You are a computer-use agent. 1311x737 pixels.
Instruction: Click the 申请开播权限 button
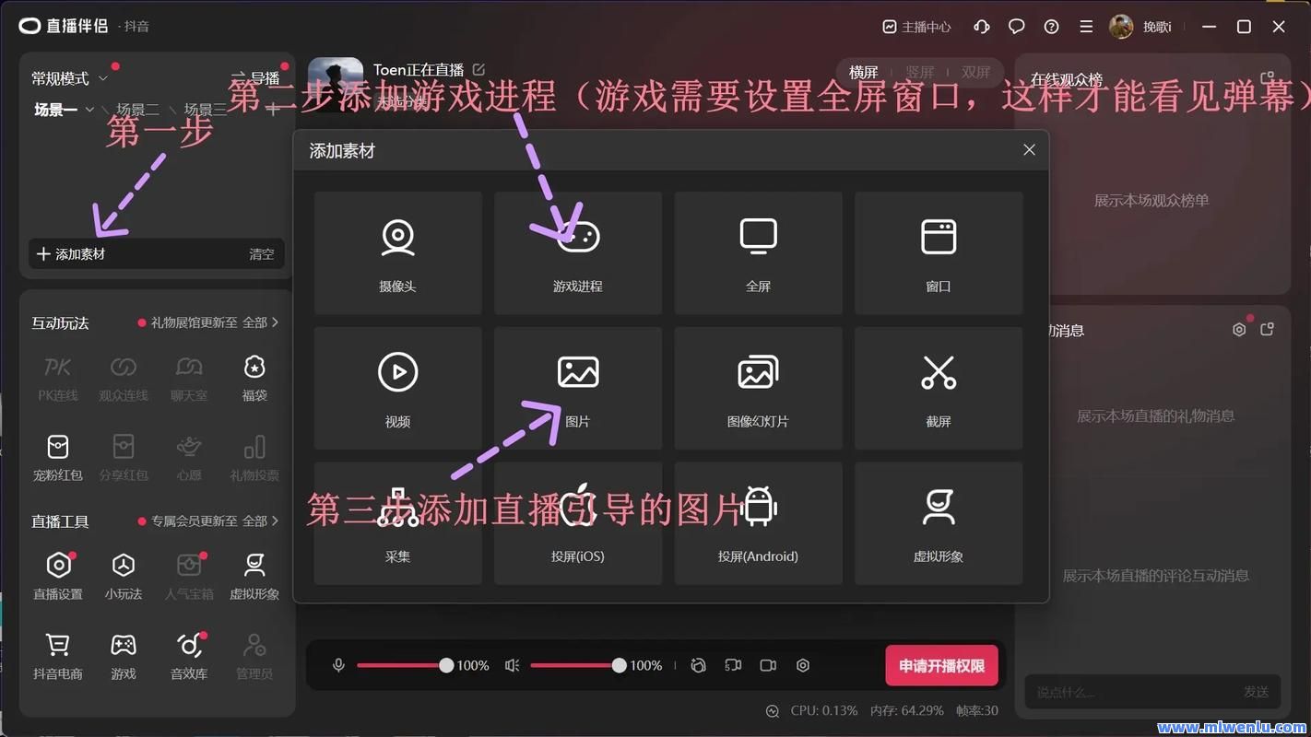coord(941,665)
